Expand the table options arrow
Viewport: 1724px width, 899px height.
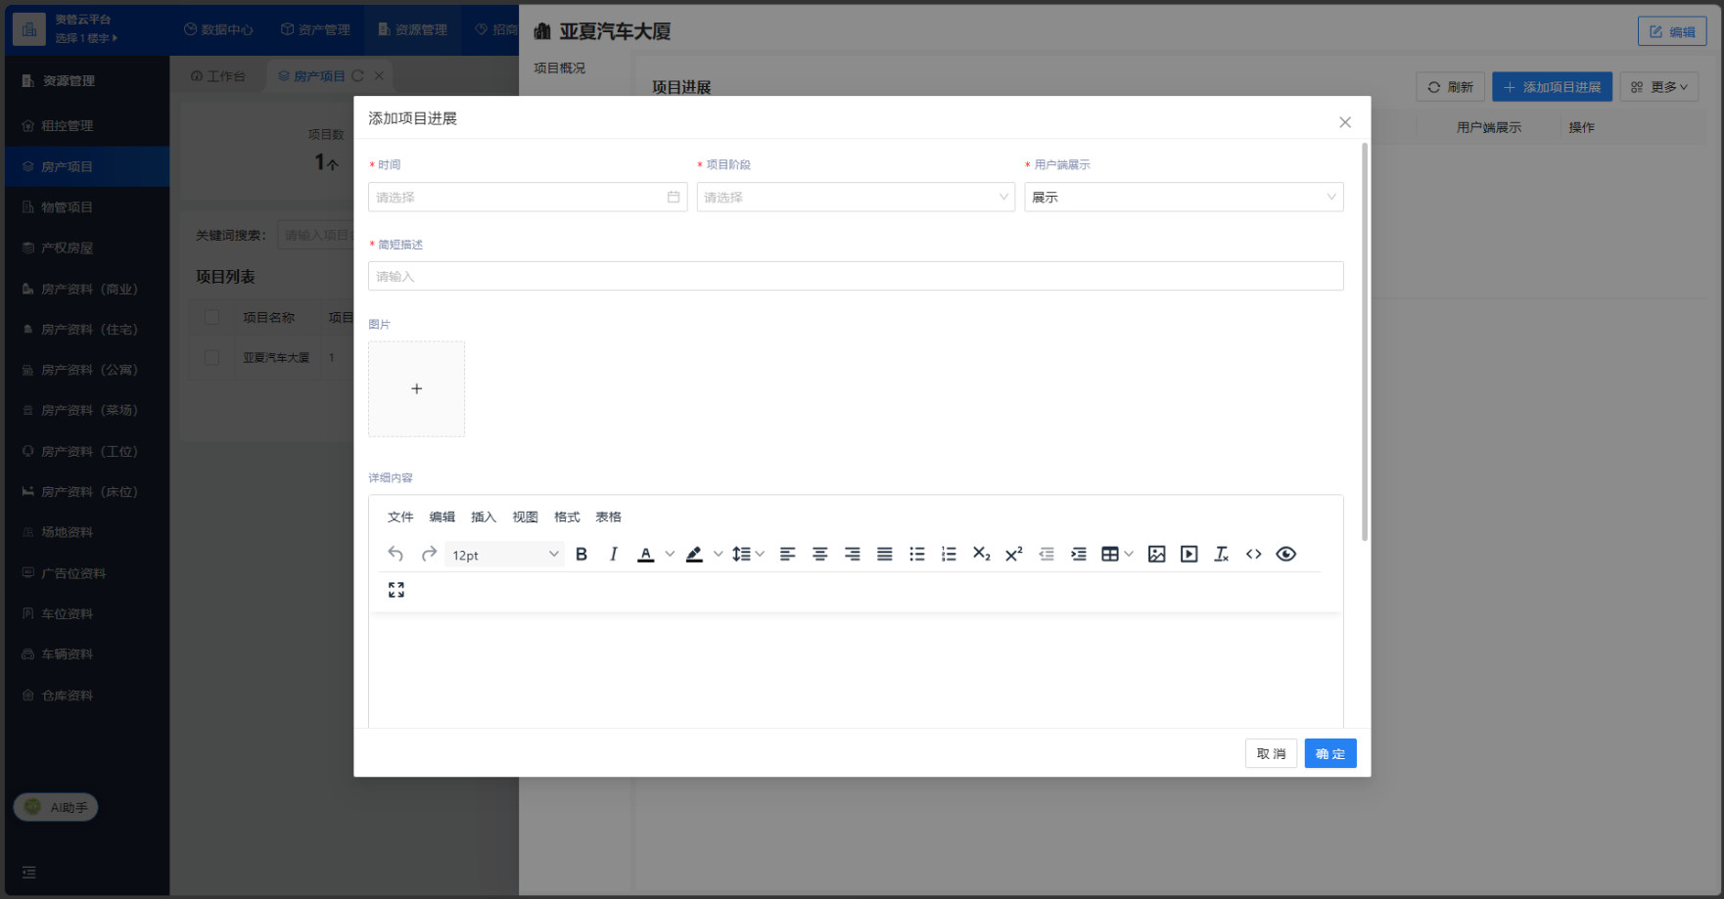pos(1129,555)
